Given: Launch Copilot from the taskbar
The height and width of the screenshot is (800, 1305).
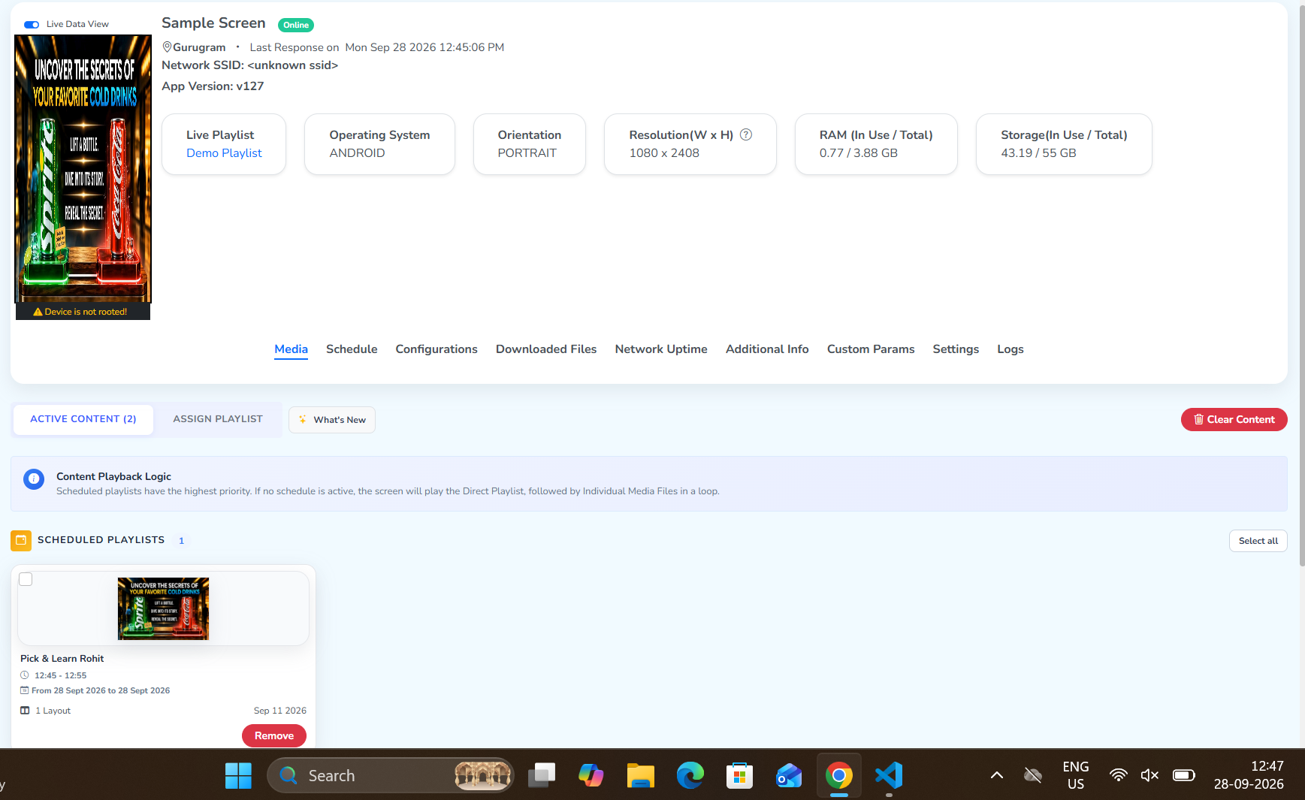Looking at the screenshot, I should point(591,775).
